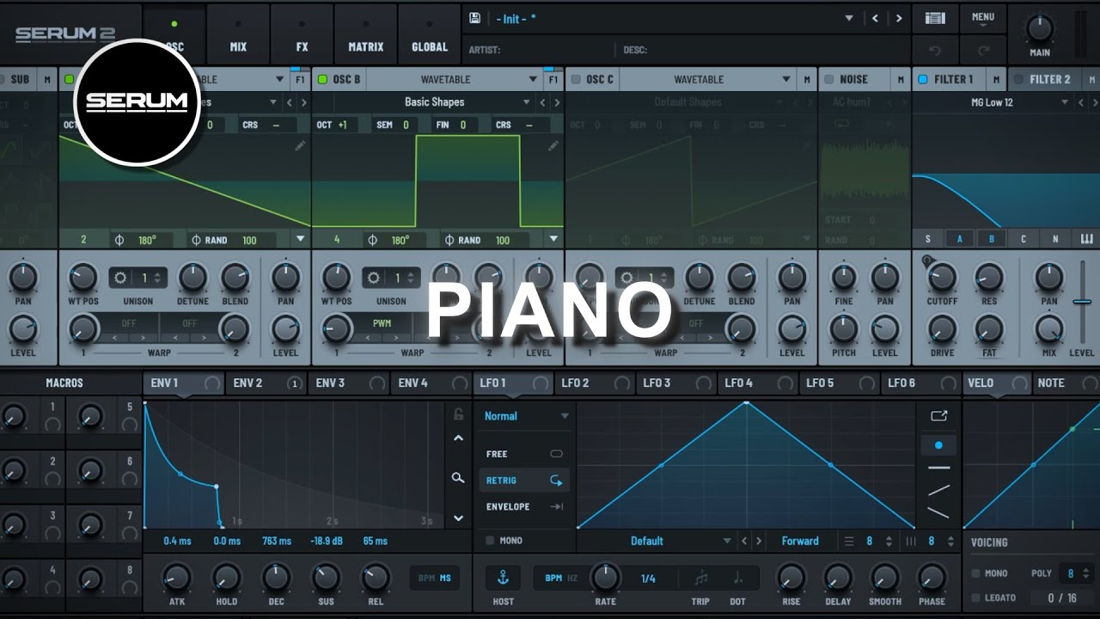Expand the OSC B options triangle
Image resolution: width=1100 pixels, height=619 pixels.
(553, 240)
